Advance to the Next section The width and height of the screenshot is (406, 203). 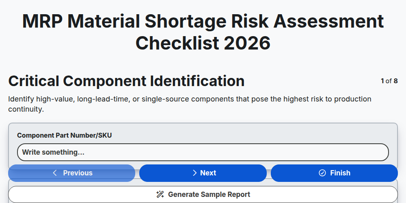[203, 173]
